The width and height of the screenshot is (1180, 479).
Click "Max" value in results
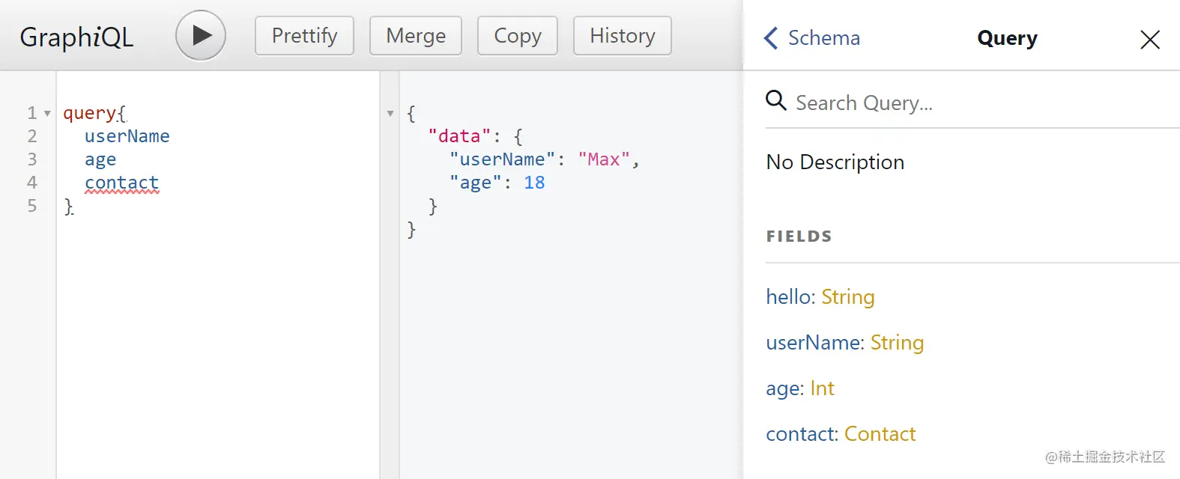604,159
